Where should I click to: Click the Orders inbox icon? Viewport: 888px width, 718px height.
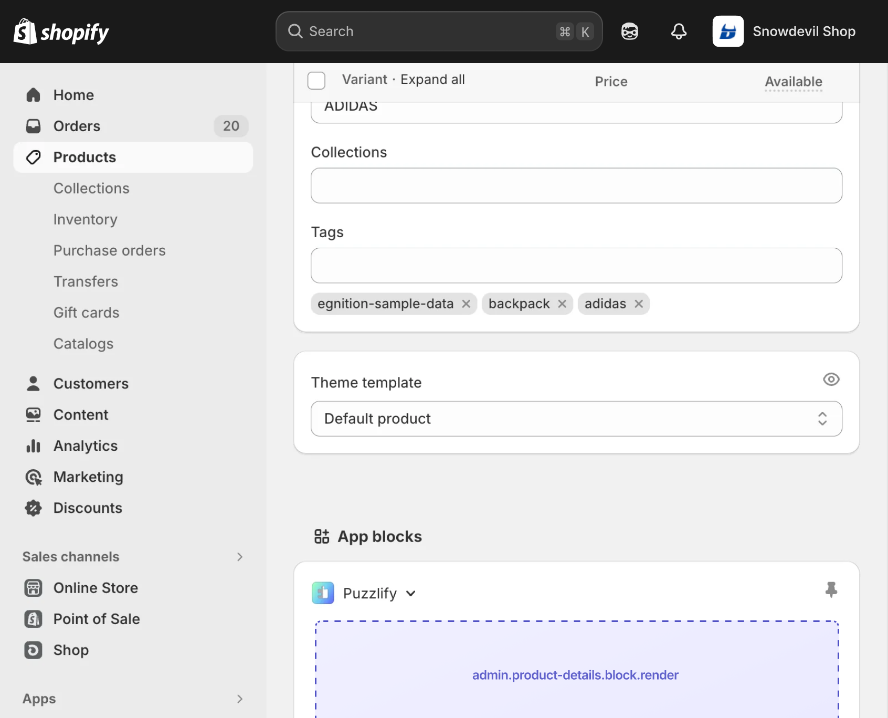[x=33, y=126]
